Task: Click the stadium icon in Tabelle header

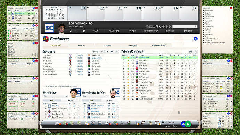Action: pos(190,51)
